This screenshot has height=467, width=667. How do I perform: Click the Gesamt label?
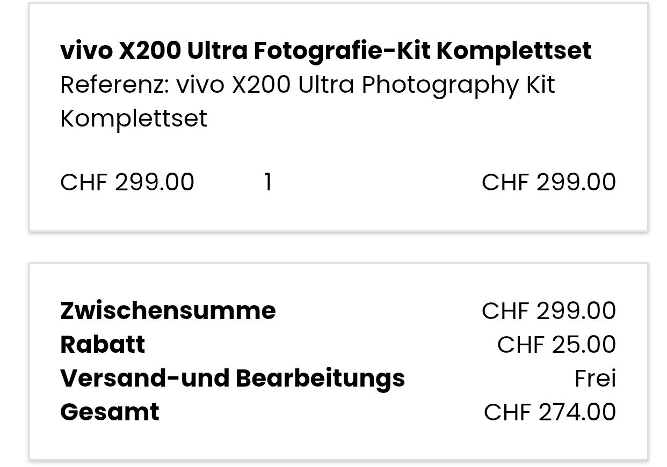[110, 412]
